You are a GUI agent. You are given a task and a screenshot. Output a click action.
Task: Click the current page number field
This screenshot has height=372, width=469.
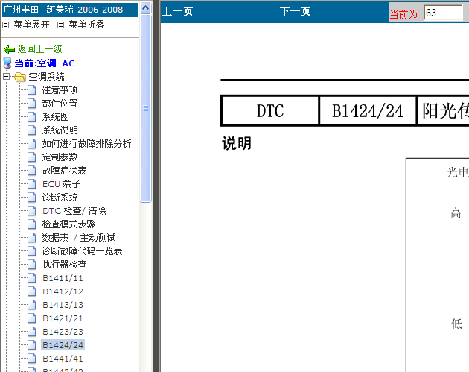coord(443,13)
